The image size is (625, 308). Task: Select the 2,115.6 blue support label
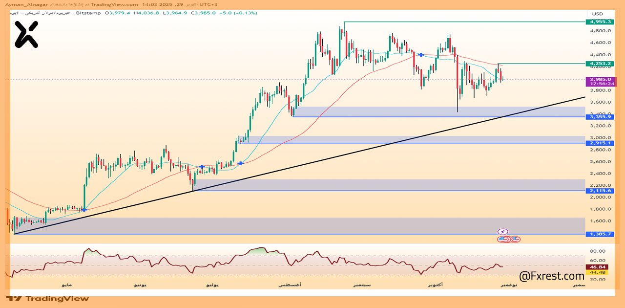pos(600,191)
